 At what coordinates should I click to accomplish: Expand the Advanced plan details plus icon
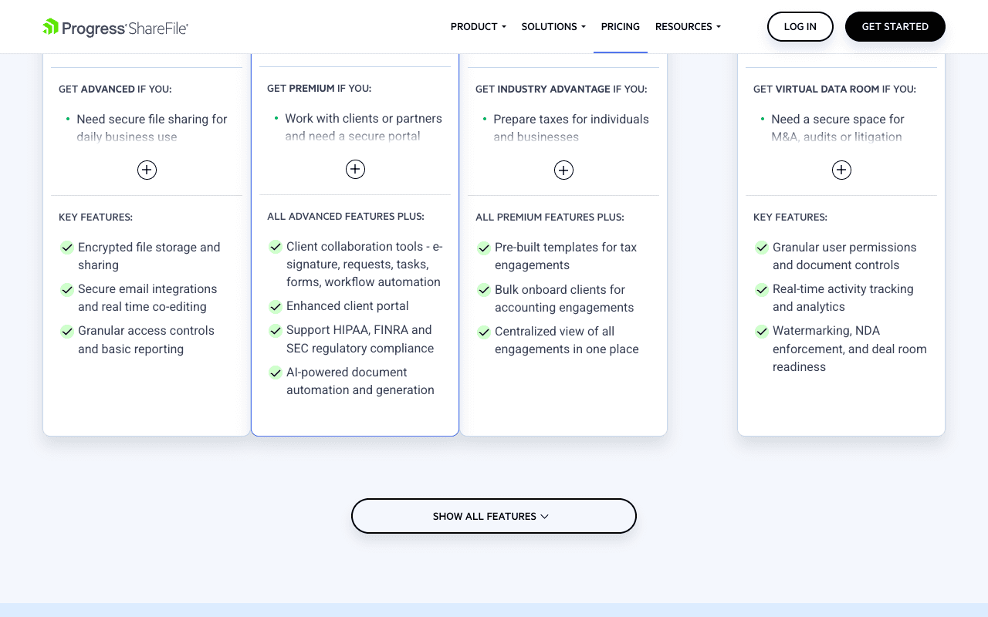(147, 170)
